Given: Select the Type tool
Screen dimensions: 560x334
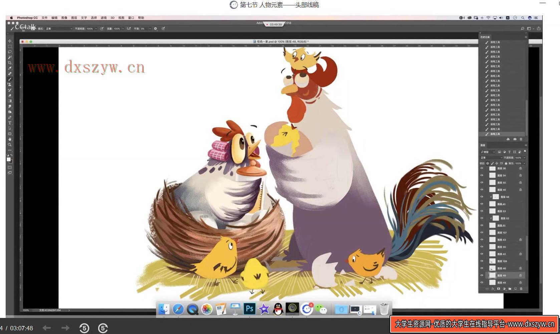Looking at the screenshot, I should 10,123.
